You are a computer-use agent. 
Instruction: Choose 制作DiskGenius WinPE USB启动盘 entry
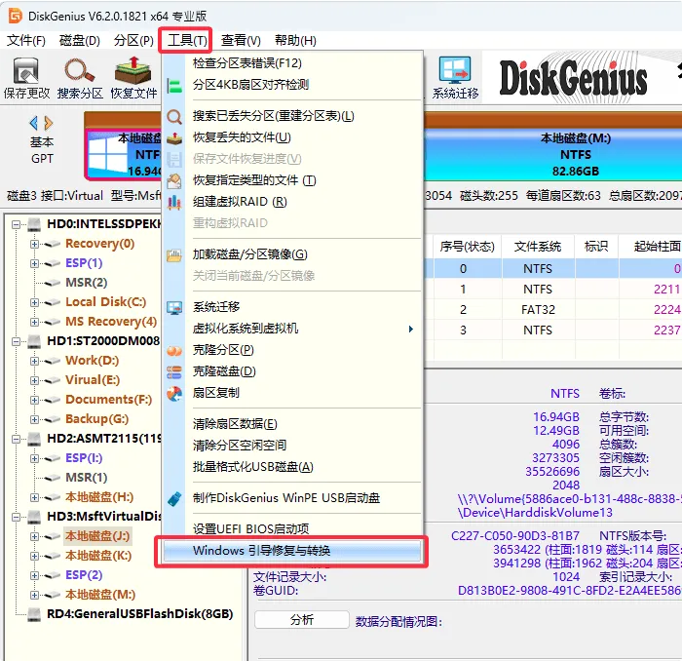[285, 498]
